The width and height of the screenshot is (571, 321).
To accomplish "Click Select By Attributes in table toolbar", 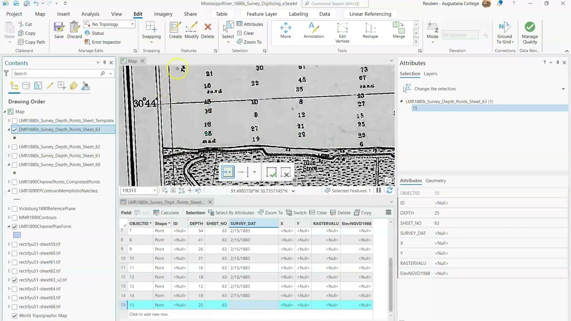I will (231, 213).
